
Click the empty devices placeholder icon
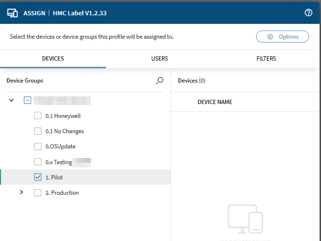(x=245, y=219)
